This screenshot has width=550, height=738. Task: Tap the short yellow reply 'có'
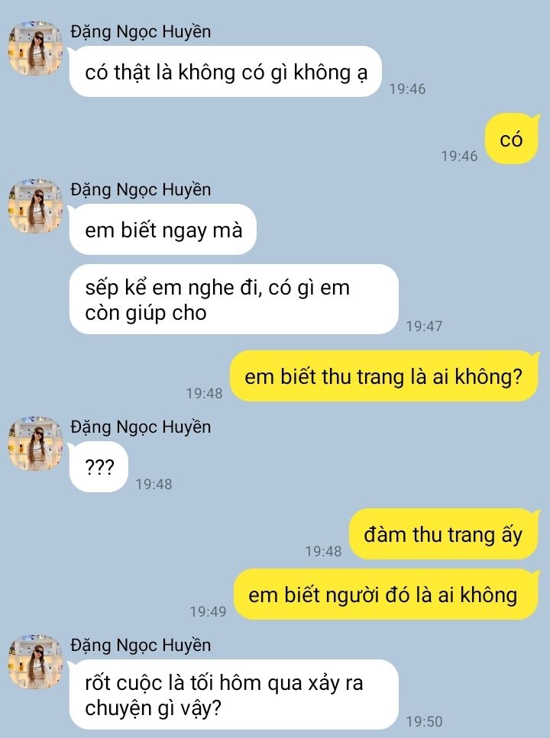tap(512, 139)
